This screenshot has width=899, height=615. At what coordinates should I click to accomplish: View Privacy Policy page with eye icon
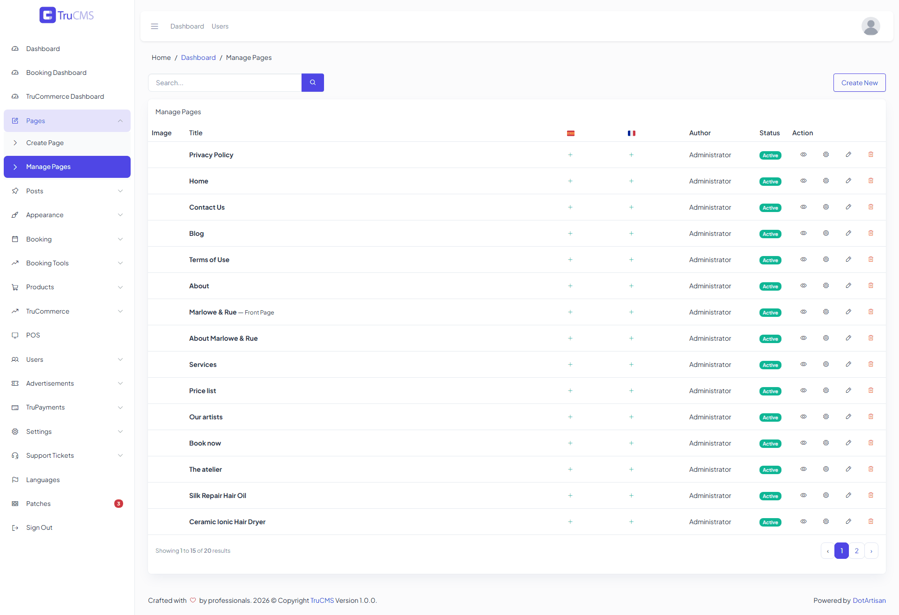point(803,154)
